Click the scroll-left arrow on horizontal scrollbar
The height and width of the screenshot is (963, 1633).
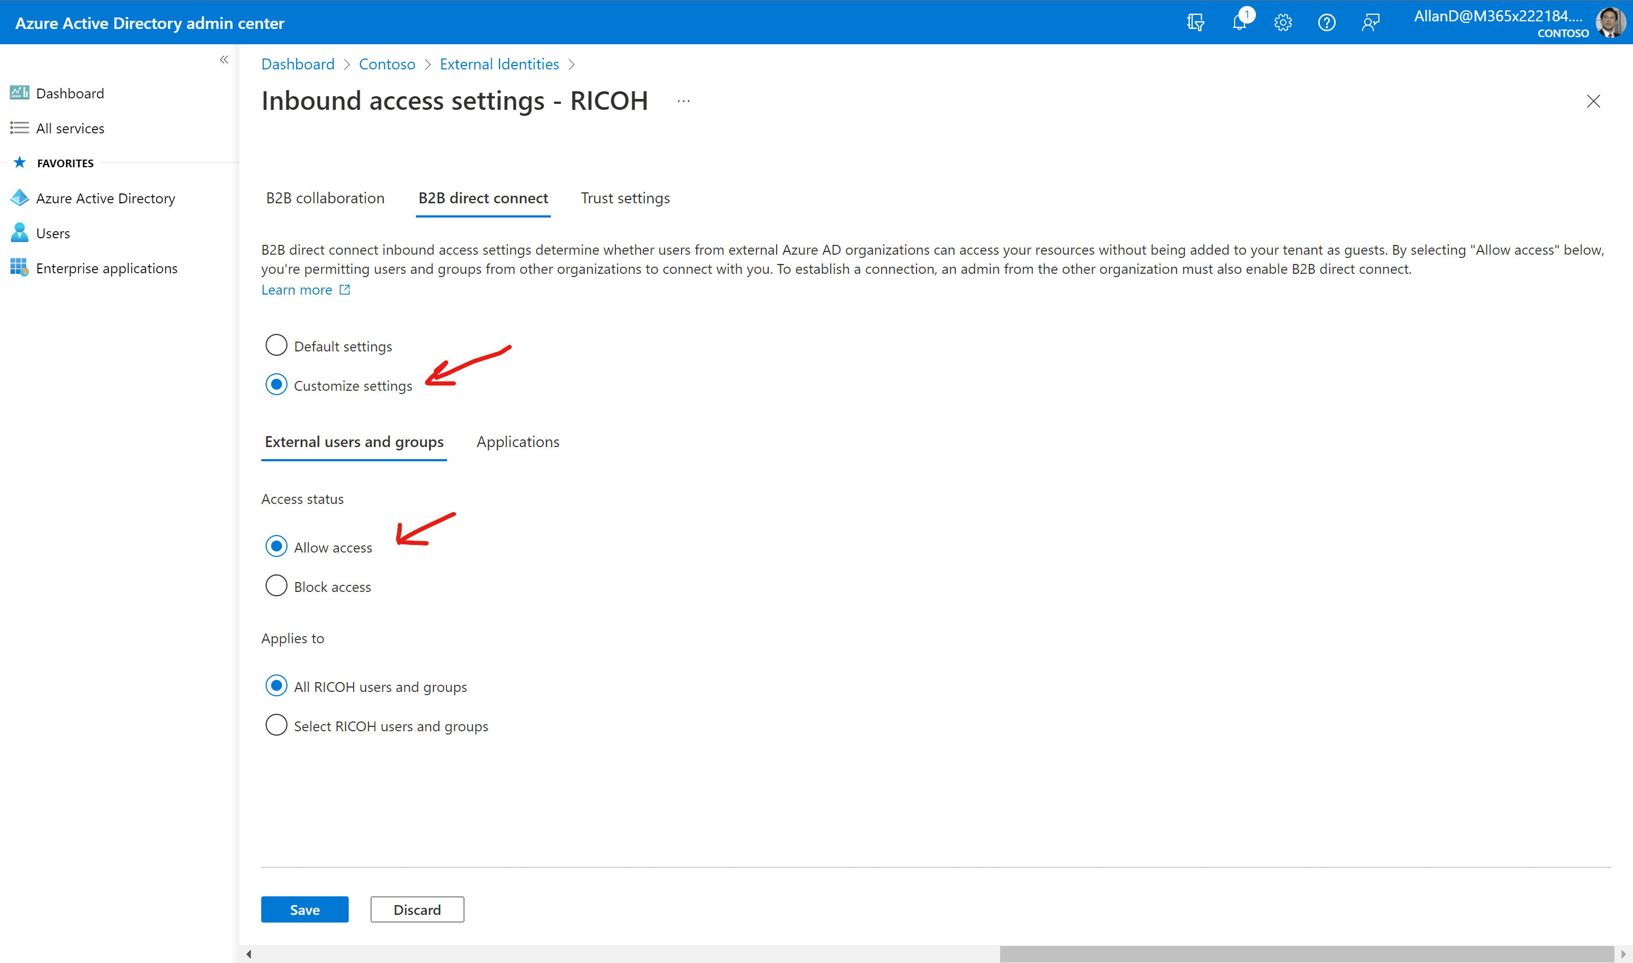[249, 954]
